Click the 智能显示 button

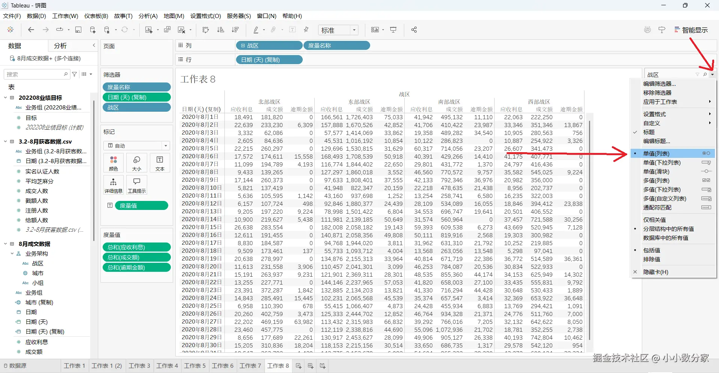click(691, 30)
